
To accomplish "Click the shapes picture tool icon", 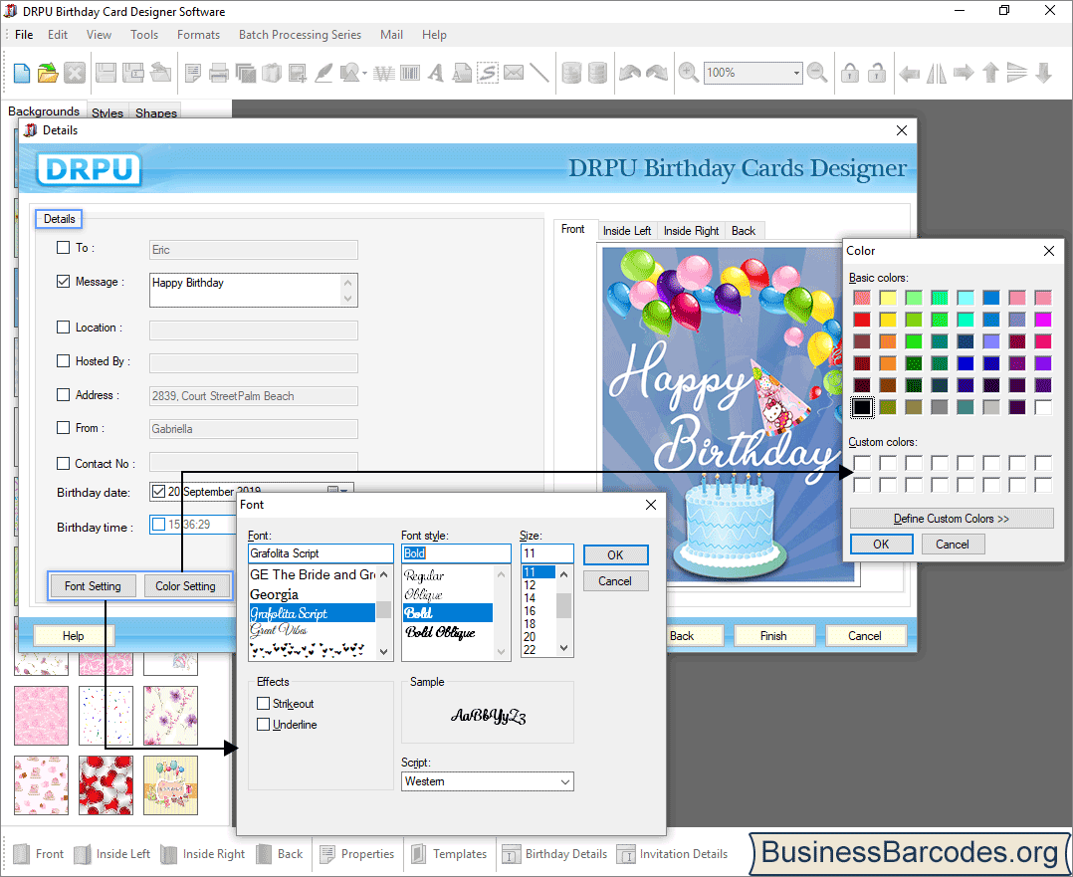I will (349, 73).
